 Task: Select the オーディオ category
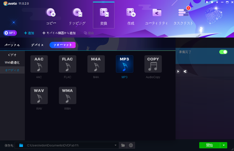(12, 70)
